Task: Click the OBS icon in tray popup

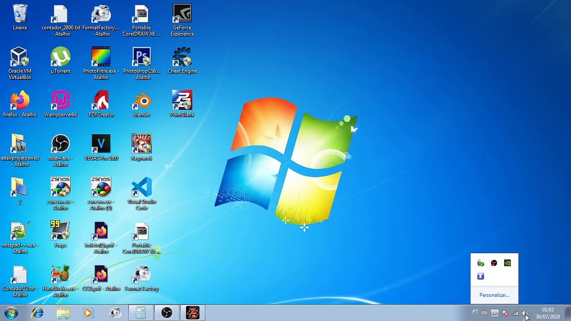Action: [x=494, y=263]
